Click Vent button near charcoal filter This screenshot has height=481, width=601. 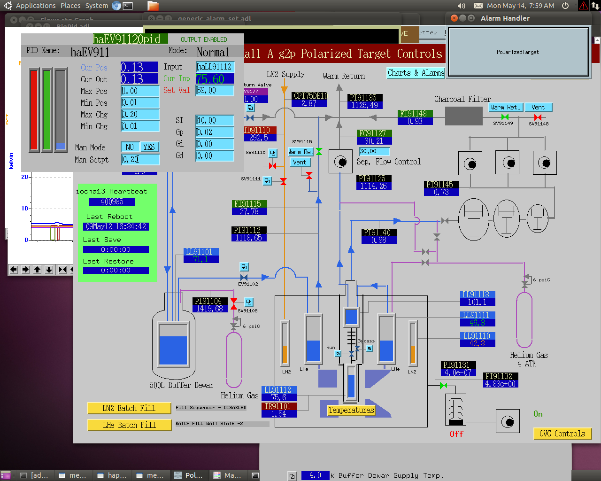[x=538, y=107]
